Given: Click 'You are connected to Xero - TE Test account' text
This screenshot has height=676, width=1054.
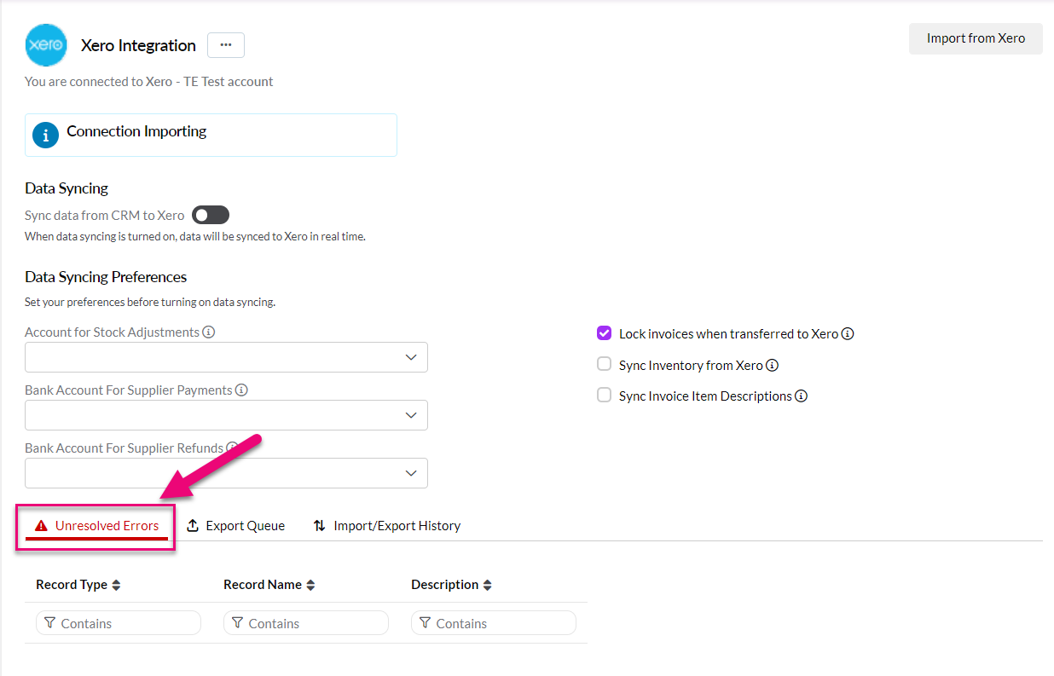Looking at the screenshot, I should tap(149, 82).
